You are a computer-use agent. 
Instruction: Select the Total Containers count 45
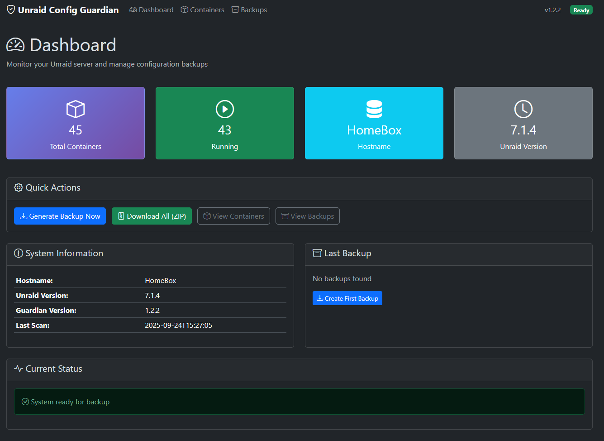pyautogui.click(x=76, y=130)
